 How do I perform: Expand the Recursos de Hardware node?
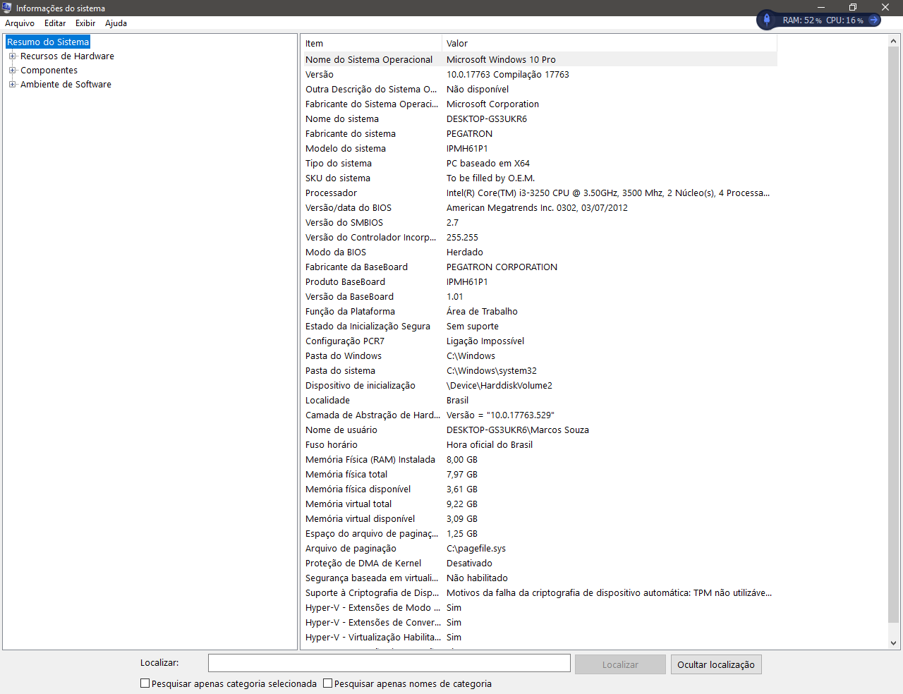[x=12, y=56]
